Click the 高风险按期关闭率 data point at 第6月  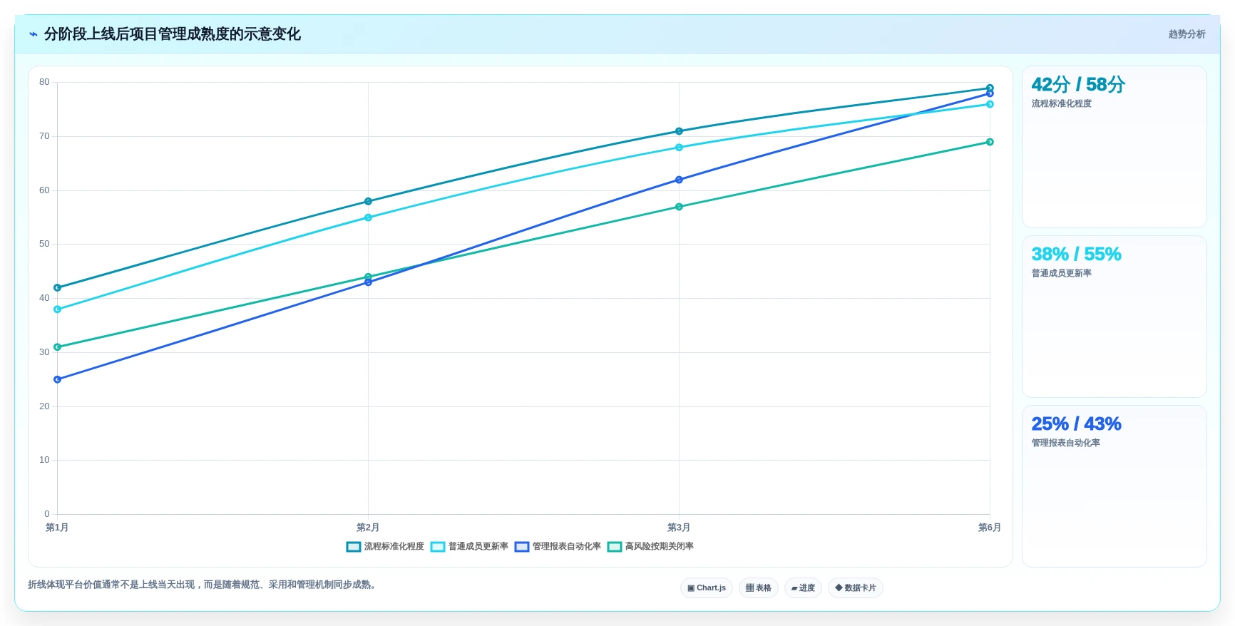click(990, 142)
